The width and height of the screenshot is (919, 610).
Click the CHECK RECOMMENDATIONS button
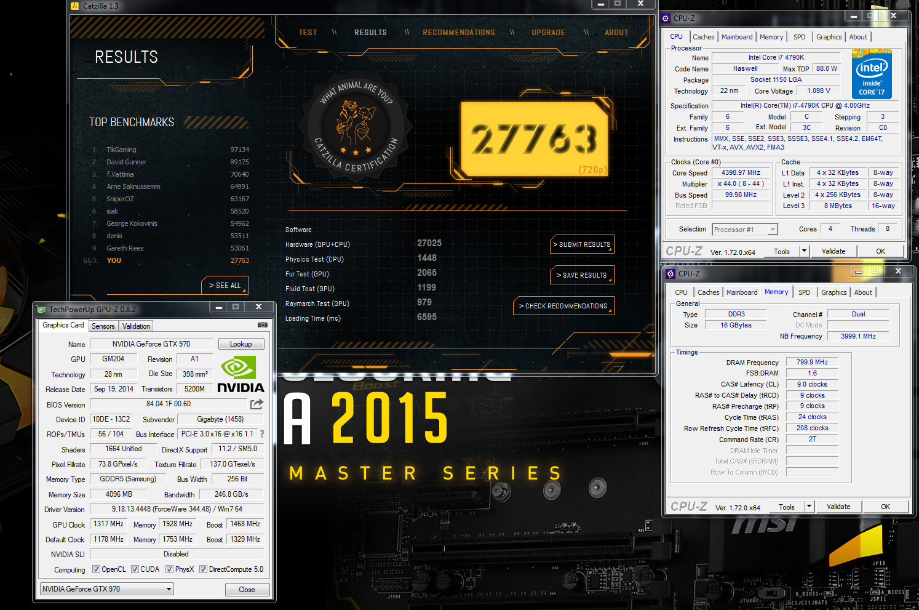coord(563,306)
